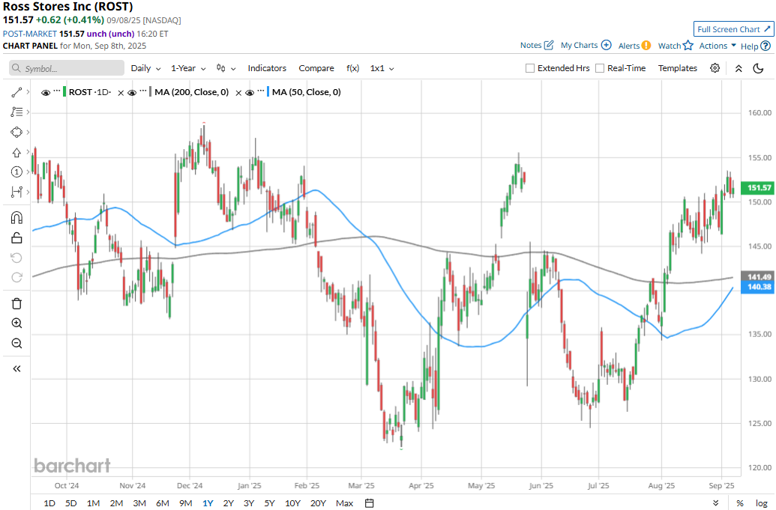Expand the Fibonacci tool options
This screenshot has width=776, height=510.
28,112
